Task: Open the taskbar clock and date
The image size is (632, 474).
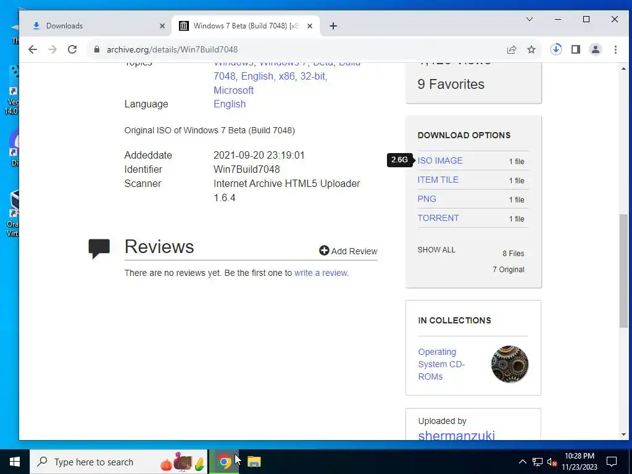Action: (x=579, y=462)
